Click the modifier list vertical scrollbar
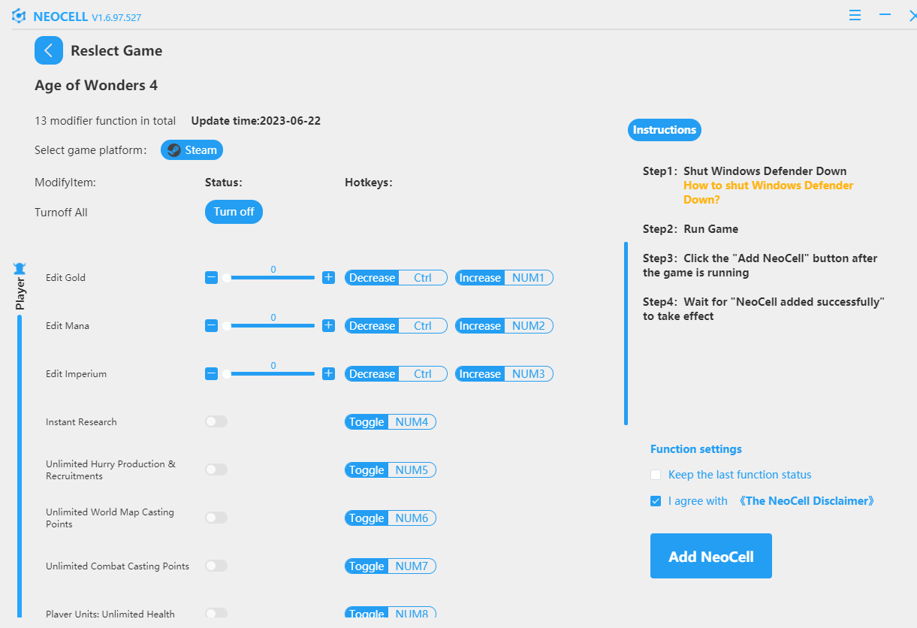 pyautogui.click(x=20, y=466)
